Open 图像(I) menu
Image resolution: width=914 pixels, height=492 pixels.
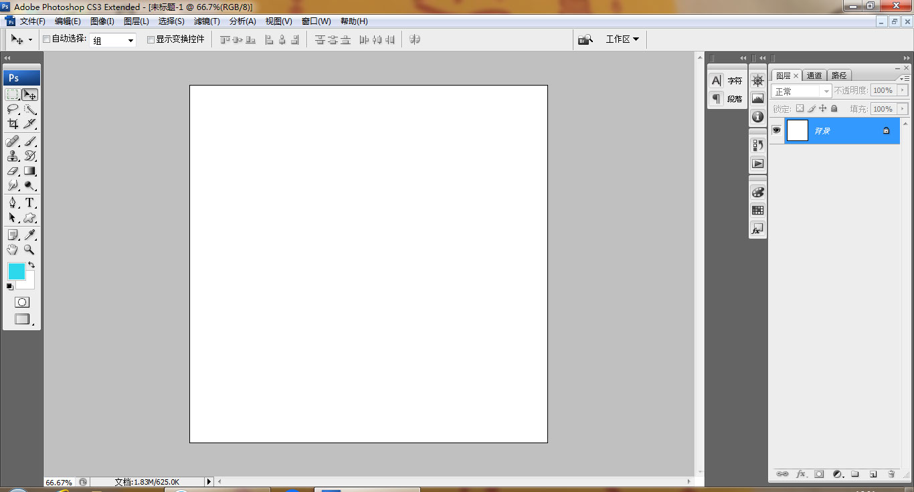102,21
